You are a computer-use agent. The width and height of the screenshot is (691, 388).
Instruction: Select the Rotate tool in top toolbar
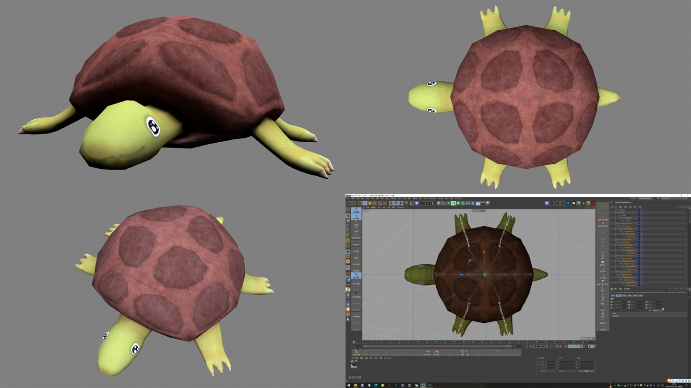375,203
